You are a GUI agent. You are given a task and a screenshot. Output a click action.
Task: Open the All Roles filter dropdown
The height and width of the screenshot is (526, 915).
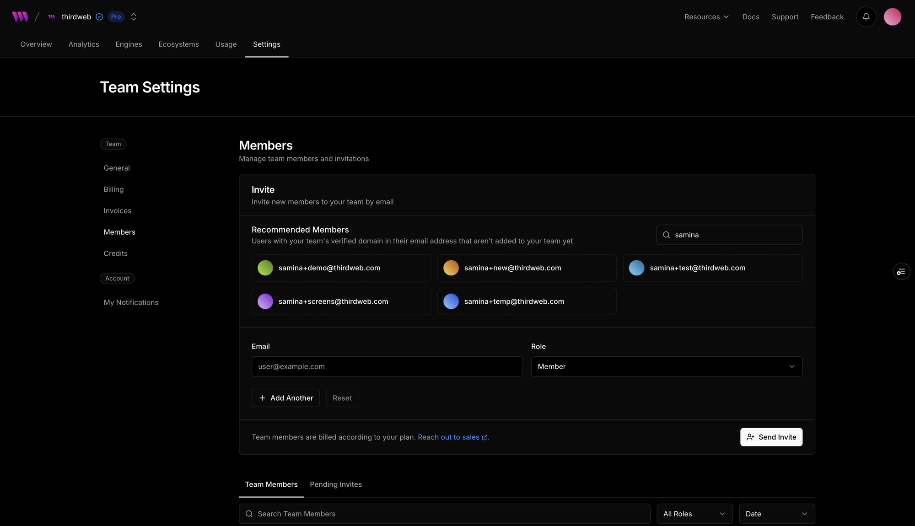(x=694, y=514)
